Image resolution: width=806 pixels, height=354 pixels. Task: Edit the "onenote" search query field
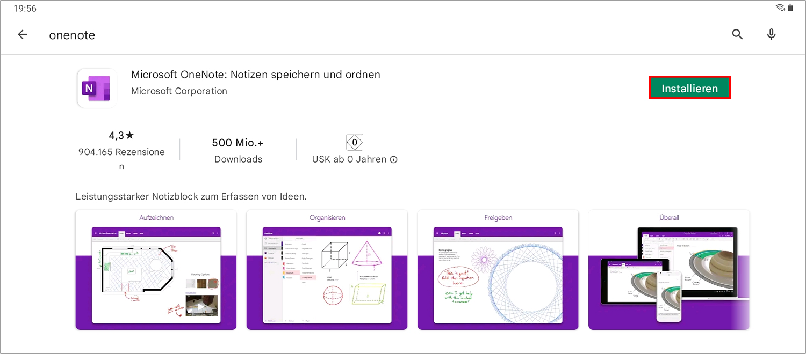tap(72, 35)
